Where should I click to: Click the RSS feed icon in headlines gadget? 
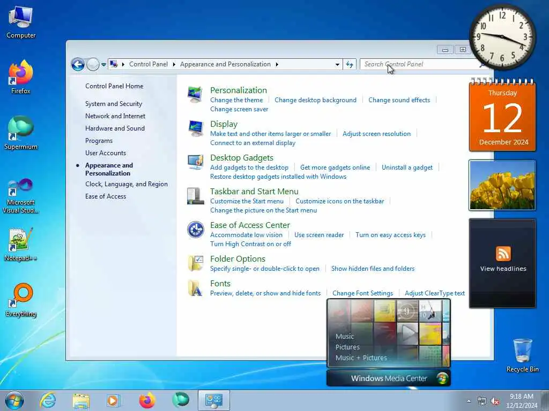point(503,253)
